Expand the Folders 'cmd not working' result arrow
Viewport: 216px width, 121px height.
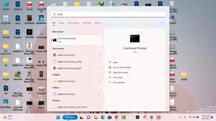tap(99, 81)
